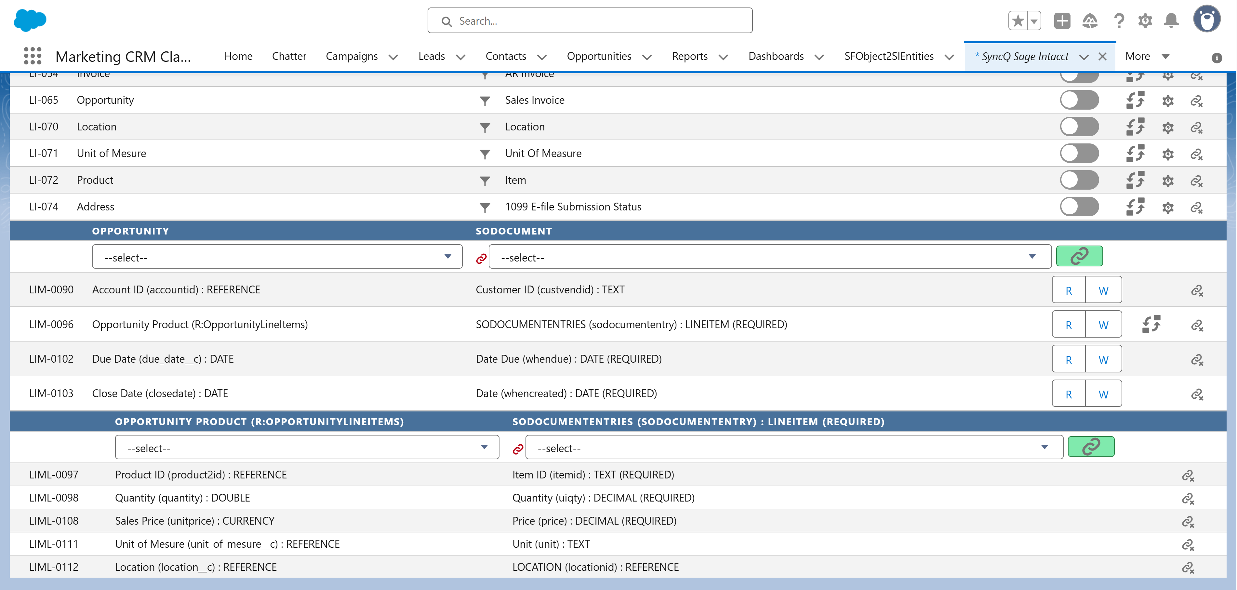The image size is (1237, 590).
Task: Click unlink icon for LIM-0090 Account ID mapping
Action: tap(1197, 291)
